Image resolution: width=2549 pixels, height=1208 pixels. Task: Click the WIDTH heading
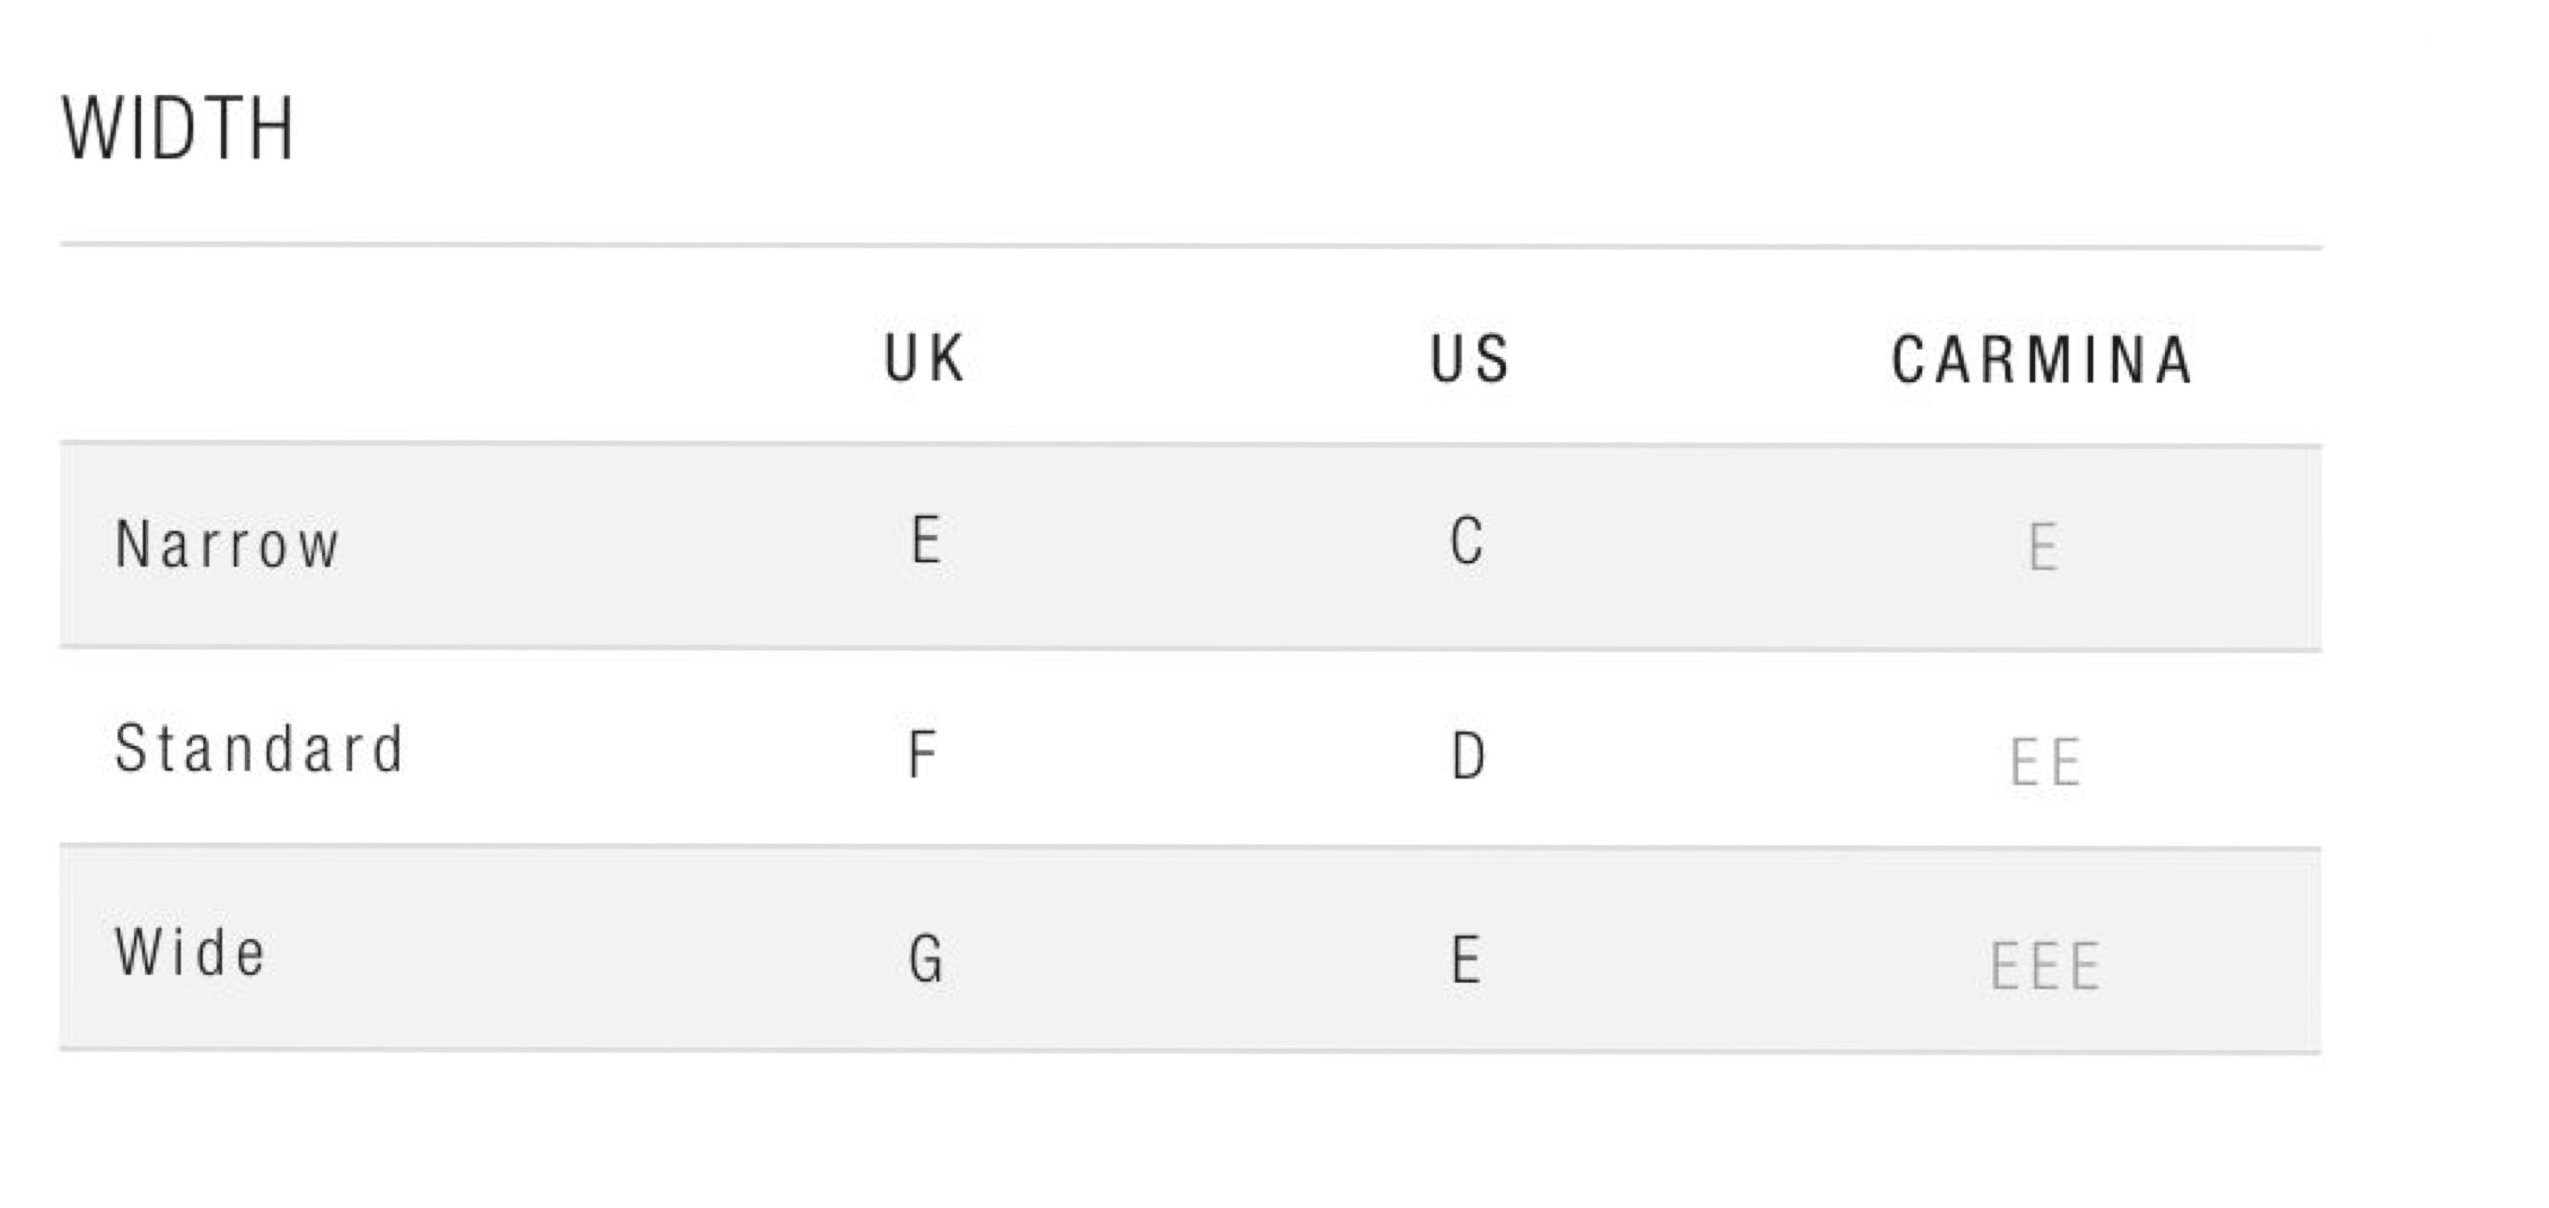[x=178, y=128]
